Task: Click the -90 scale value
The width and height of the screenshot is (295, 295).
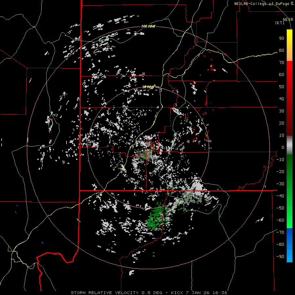Action: pyautogui.click(x=280, y=257)
